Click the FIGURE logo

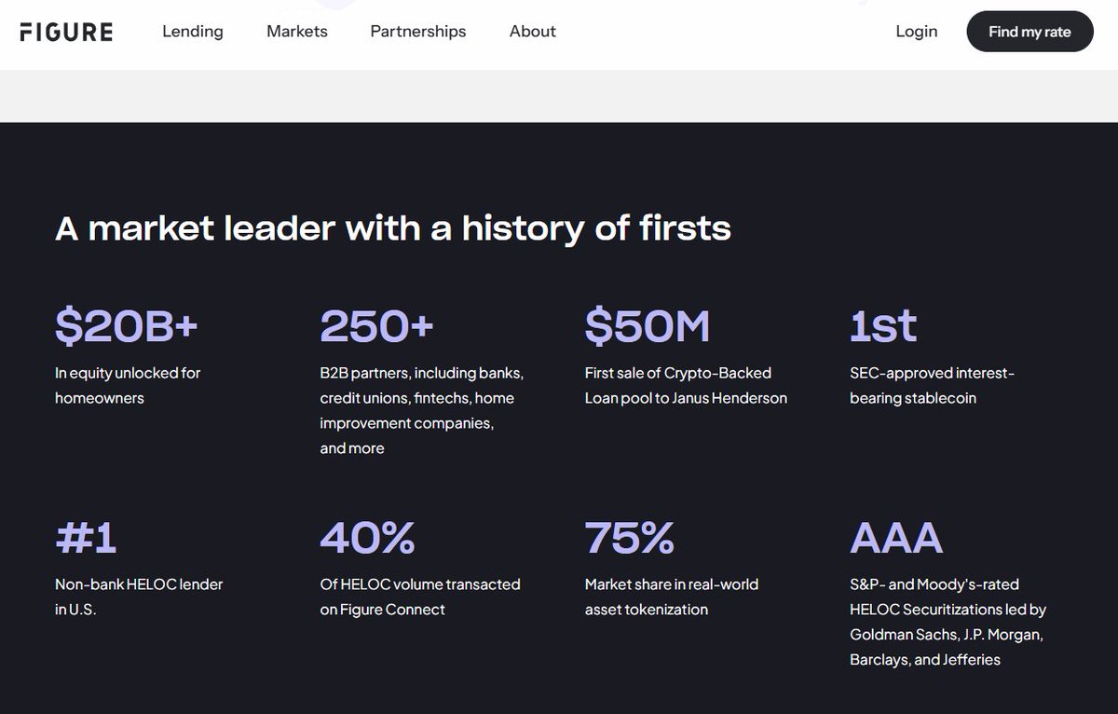pos(66,32)
